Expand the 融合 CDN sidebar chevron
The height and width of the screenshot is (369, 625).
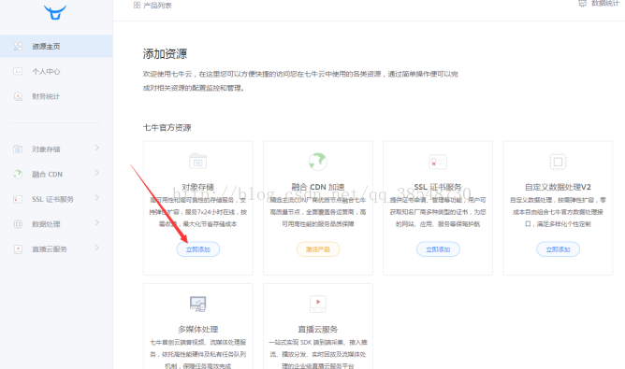pyautogui.click(x=97, y=173)
